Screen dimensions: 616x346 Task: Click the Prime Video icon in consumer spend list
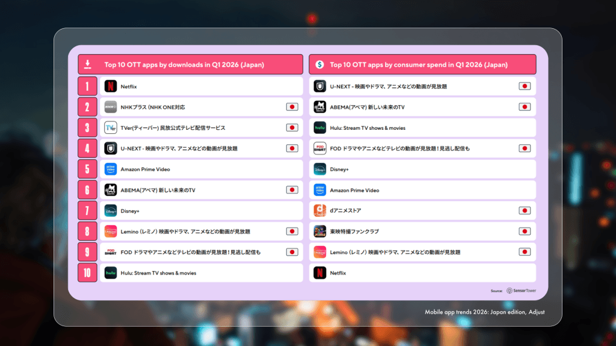(320, 190)
